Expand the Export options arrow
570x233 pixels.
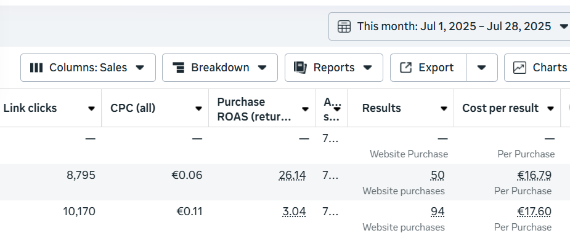coord(482,68)
